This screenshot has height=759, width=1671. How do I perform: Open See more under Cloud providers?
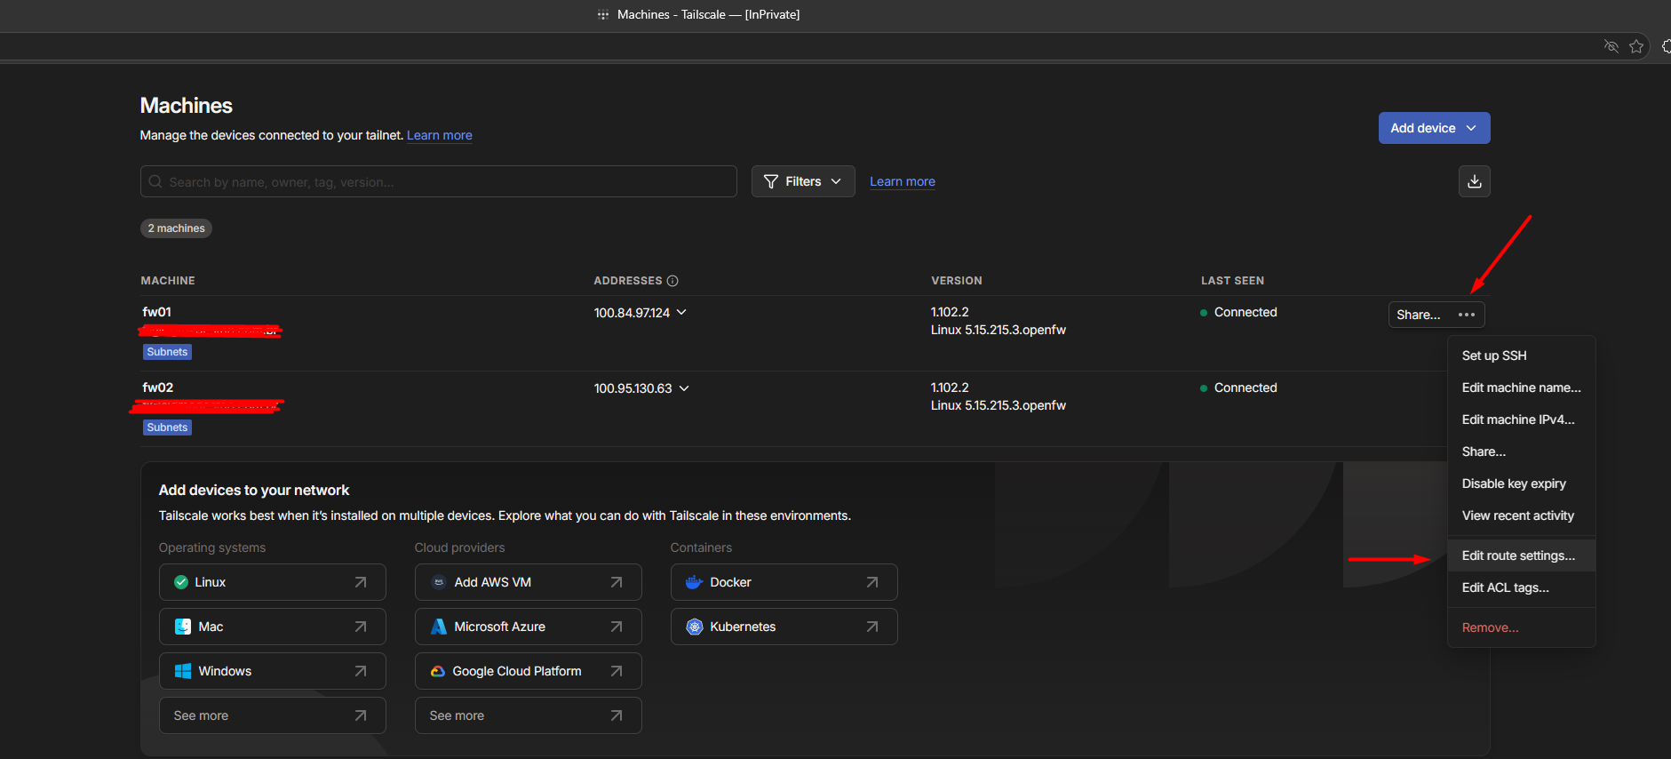click(529, 715)
